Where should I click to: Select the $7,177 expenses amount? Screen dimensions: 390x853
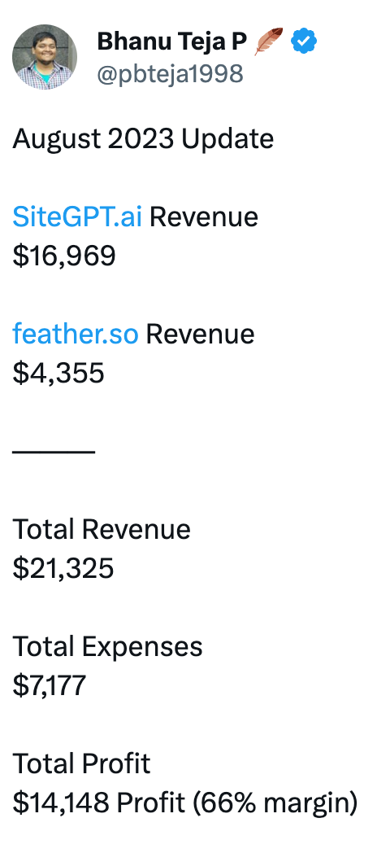[50, 685]
